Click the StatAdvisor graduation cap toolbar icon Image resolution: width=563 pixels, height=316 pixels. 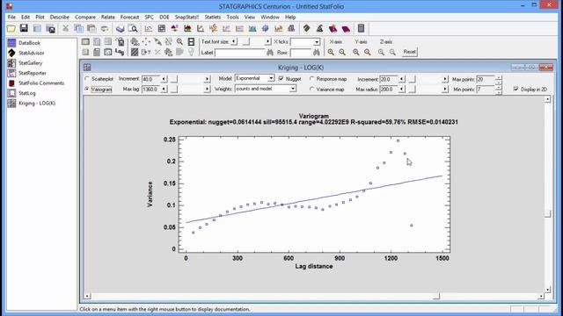click(x=306, y=29)
